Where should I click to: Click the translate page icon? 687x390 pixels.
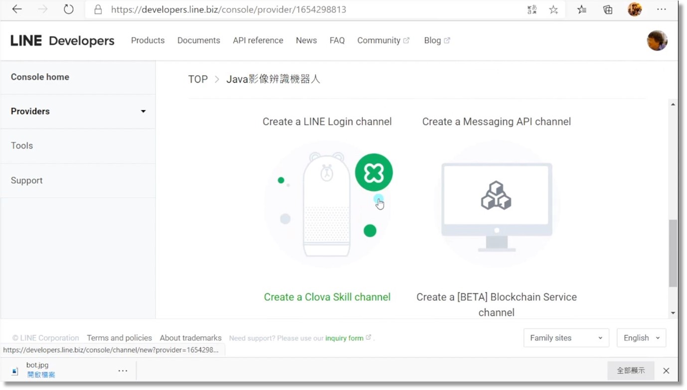coord(532,9)
